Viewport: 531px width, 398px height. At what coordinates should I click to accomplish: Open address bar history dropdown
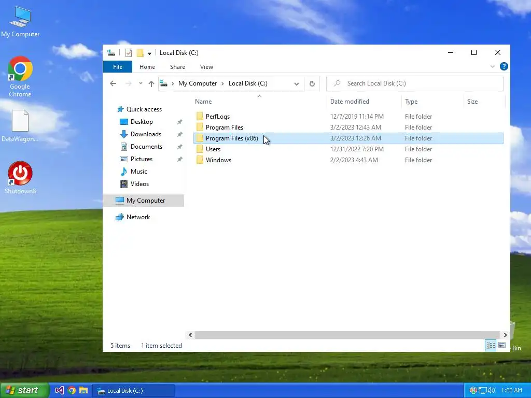[x=296, y=83]
